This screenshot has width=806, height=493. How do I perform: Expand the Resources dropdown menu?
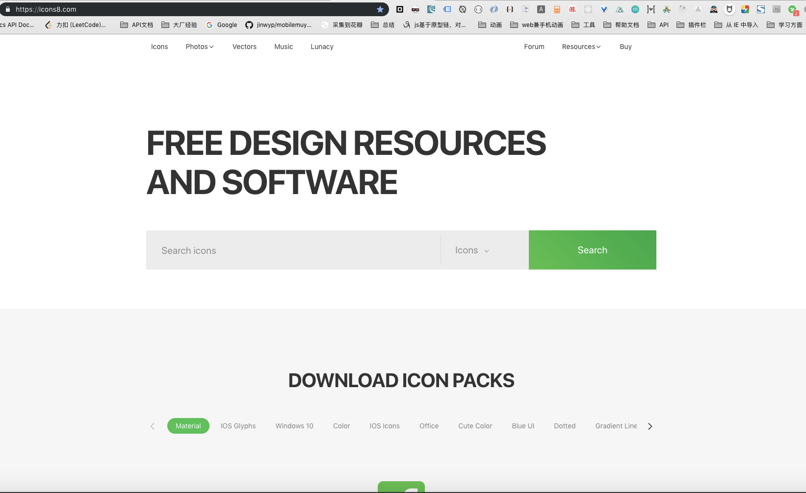pyautogui.click(x=581, y=47)
